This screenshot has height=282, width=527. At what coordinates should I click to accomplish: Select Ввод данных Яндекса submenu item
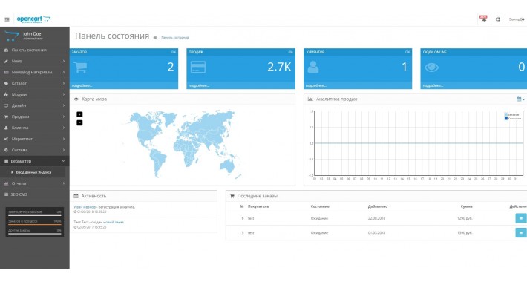pyautogui.click(x=33, y=172)
